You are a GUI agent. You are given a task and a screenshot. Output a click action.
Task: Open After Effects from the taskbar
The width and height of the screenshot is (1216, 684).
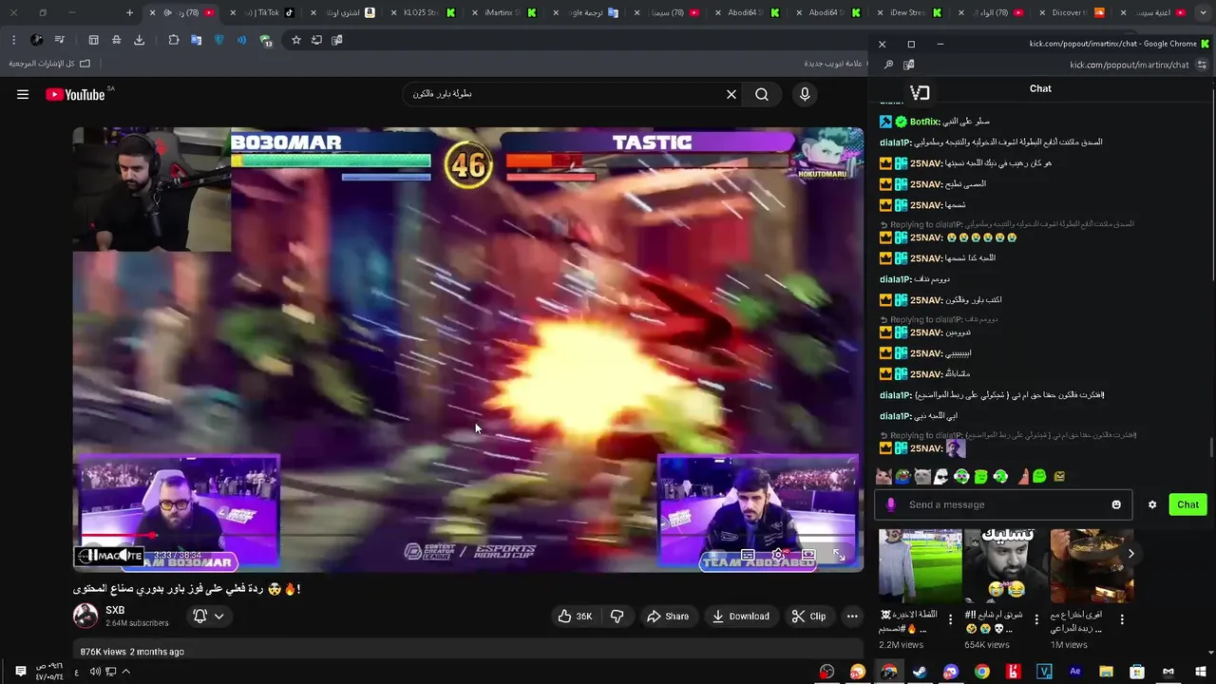point(1074,672)
